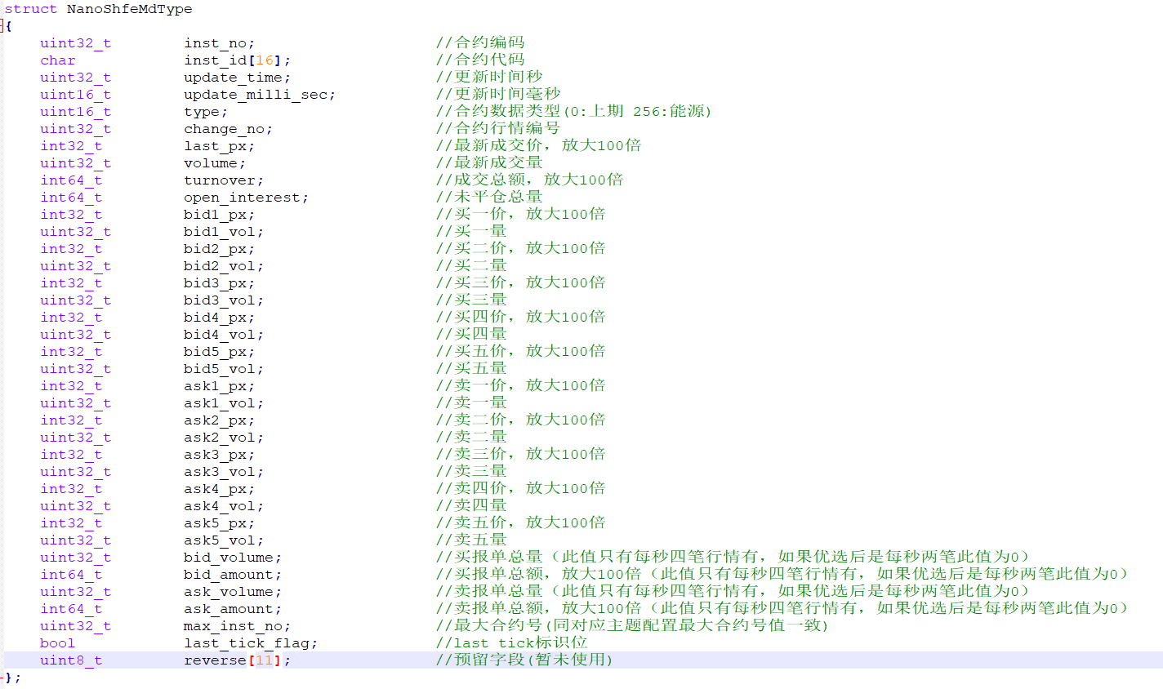Collapse the struct block fold marker
1163x689 pixels.
pos(2,26)
